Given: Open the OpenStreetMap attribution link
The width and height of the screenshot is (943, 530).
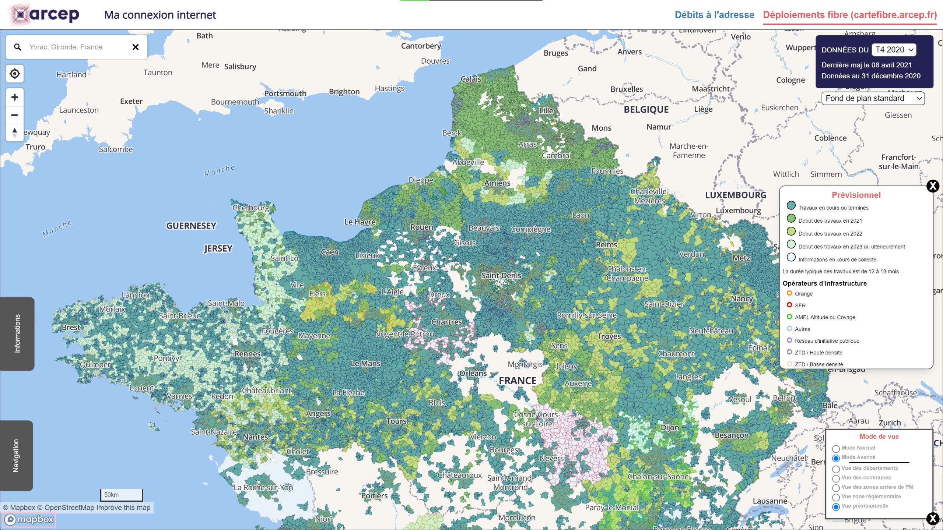Looking at the screenshot, I should pyautogui.click(x=66, y=508).
